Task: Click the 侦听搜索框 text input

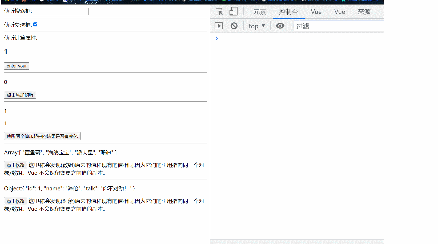Action: [x=60, y=11]
